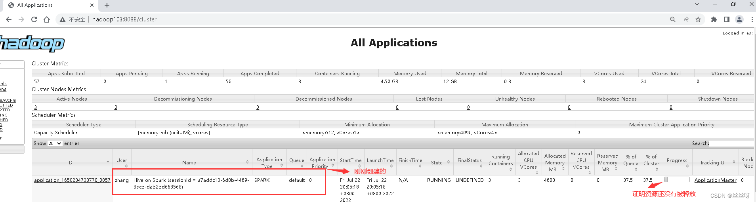
Task: Bookmark this page with the star icon
Action: [x=698, y=19]
